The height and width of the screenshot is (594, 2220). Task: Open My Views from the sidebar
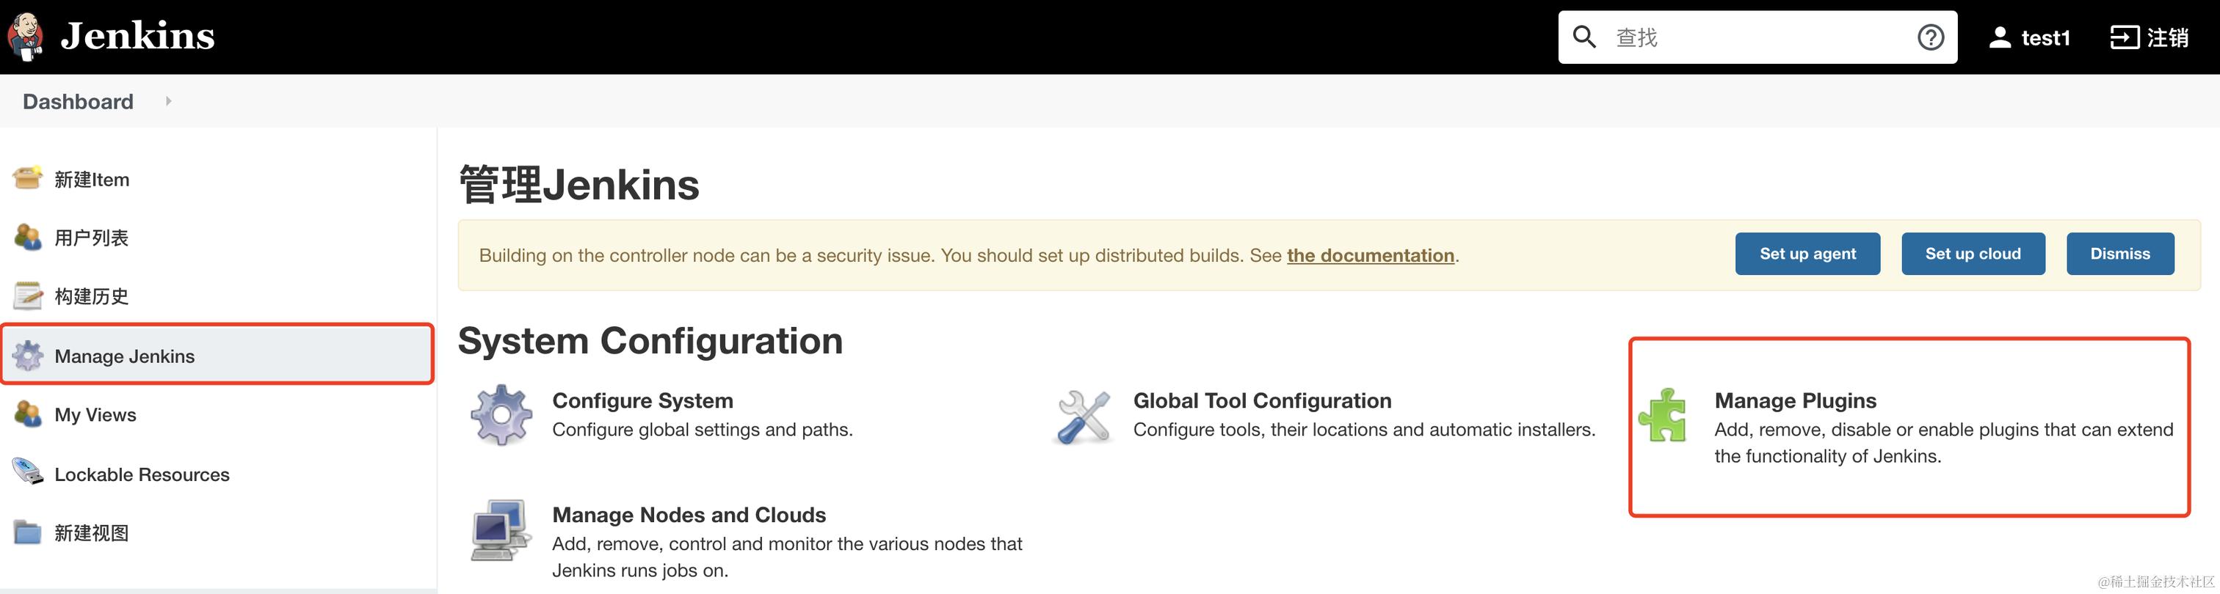tap(95, 415)
